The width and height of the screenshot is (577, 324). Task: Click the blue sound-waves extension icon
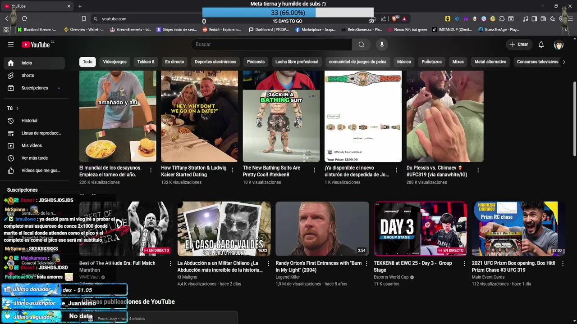[x=457, y=19]
